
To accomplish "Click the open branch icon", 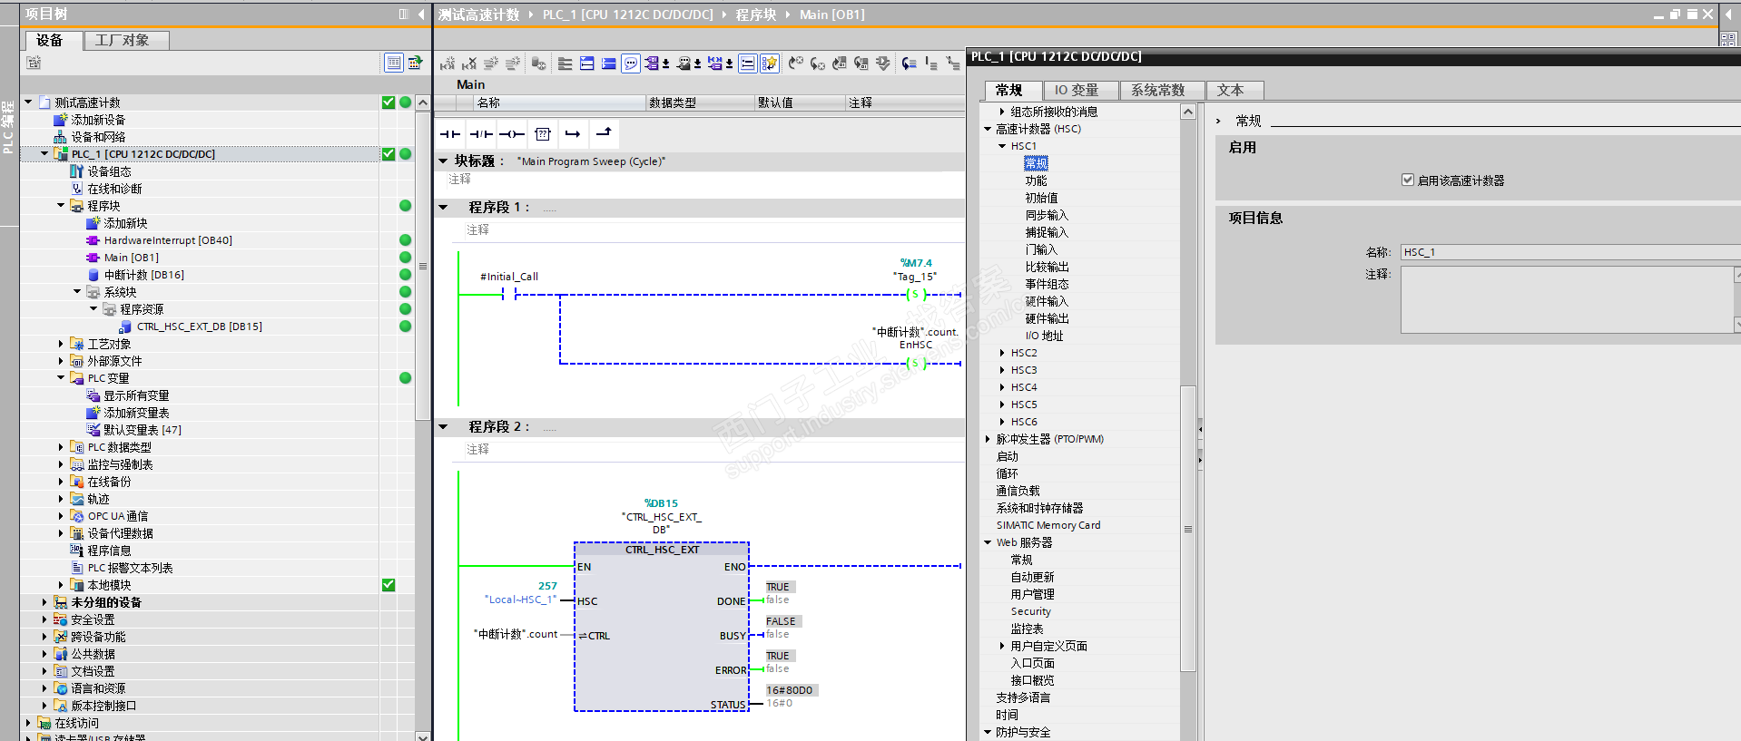I will point(573,134).
